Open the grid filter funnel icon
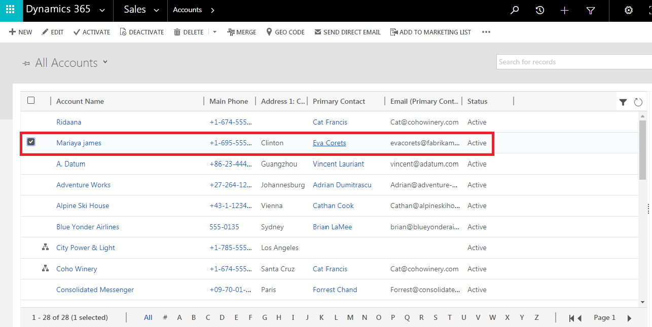 coord(623,102)
